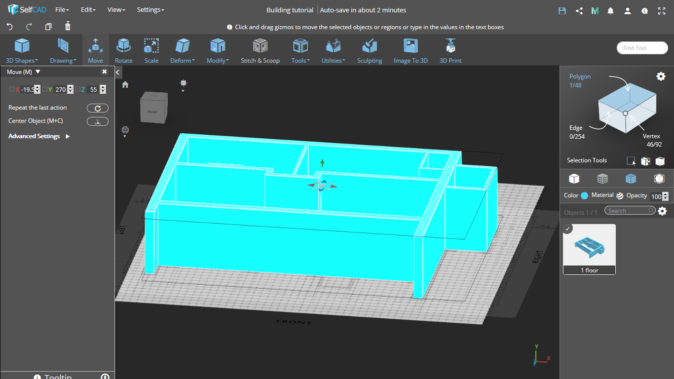Open the 3D Print tool
674x379 pixels.
point(450,51)
